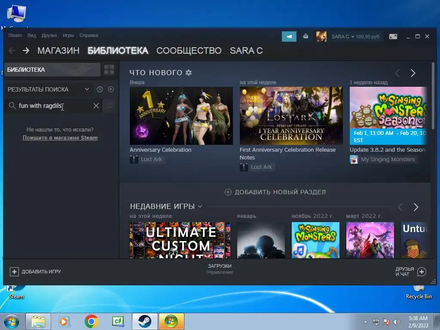Switch to grid collections view icon
The width and height of the screenshot is (440, 330).
[109, 70]
